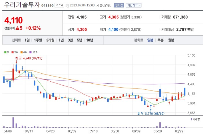Click the red up-triangle change icon

(18, 28)
